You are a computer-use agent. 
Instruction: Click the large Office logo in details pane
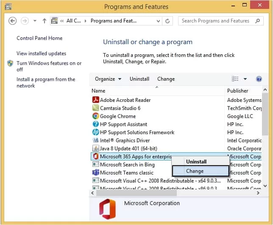(107, 209)
